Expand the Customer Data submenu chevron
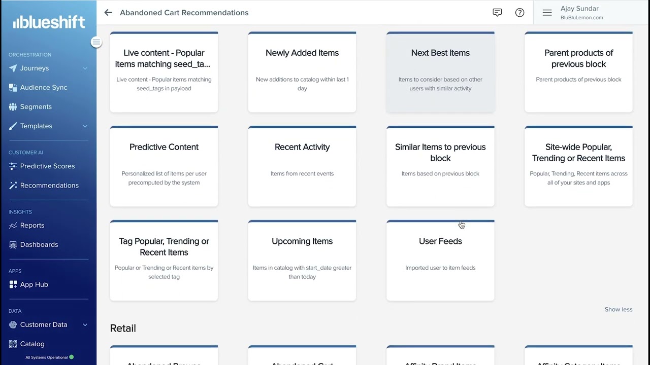This screenshot has height=365, width=650. click(x=85, y=324)
